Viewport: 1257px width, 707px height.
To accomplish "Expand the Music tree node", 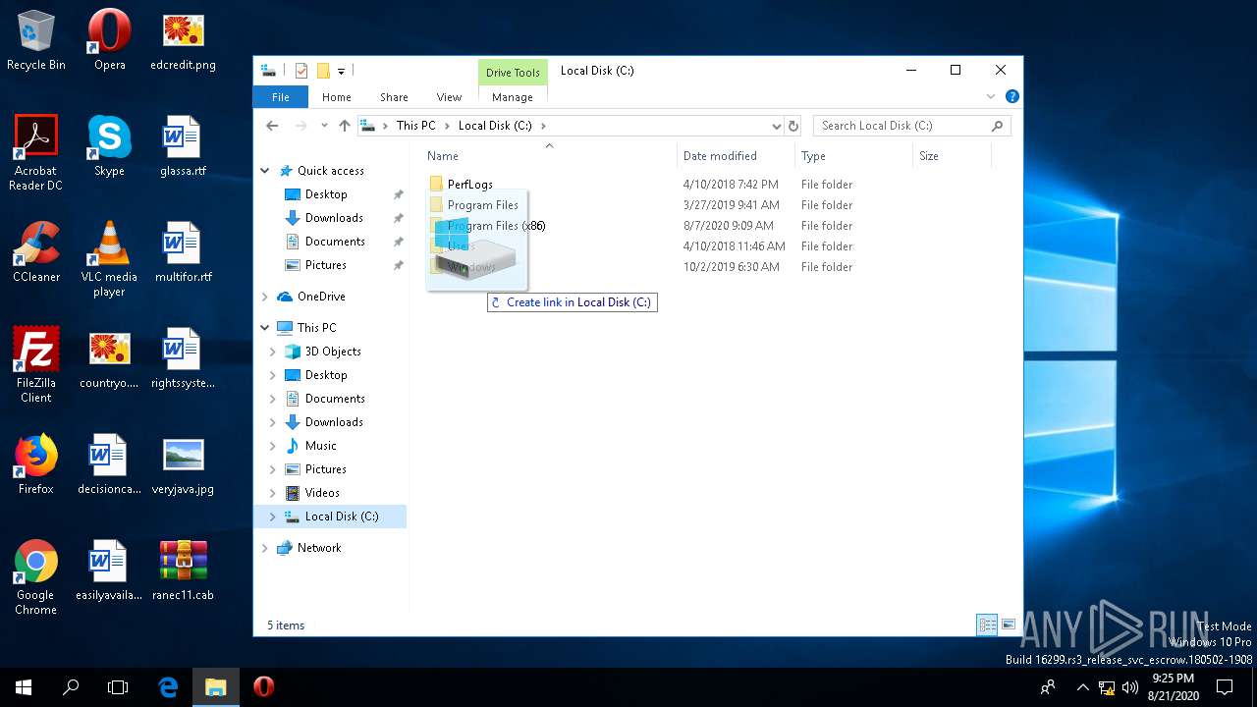I will tap(273, 446).
